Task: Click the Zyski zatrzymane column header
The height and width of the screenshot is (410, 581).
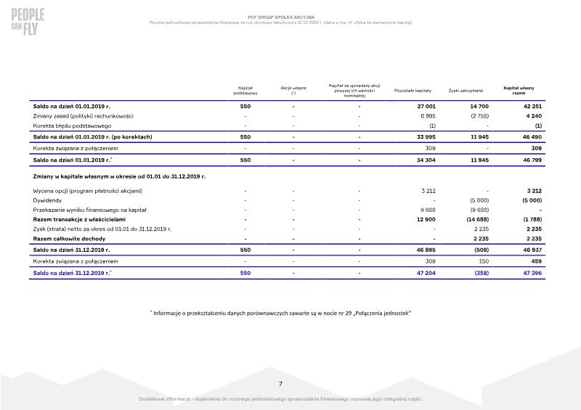Action: [466, 91]
